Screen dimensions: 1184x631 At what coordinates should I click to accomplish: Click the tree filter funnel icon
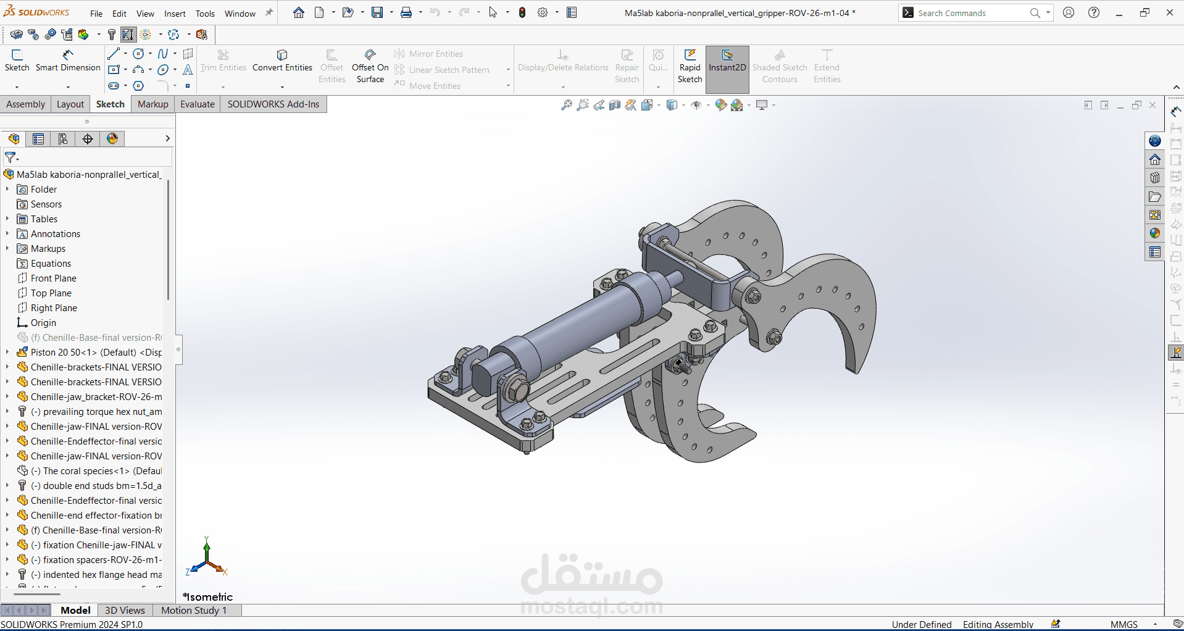pyautogui.click(x=11, y=158)
